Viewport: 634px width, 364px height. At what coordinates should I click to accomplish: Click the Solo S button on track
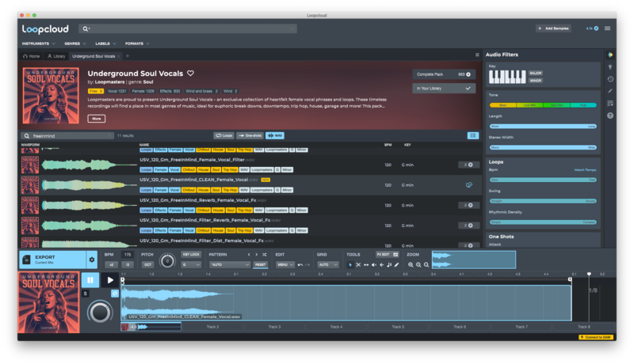85,294
